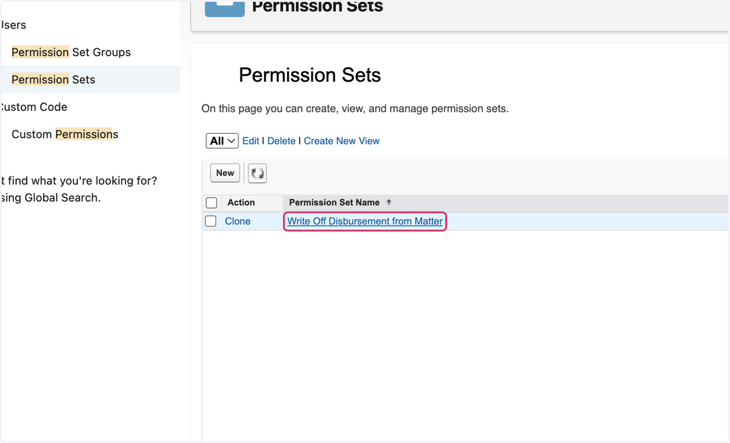
Task: Click the Action column header
Action: click(241, 202)
